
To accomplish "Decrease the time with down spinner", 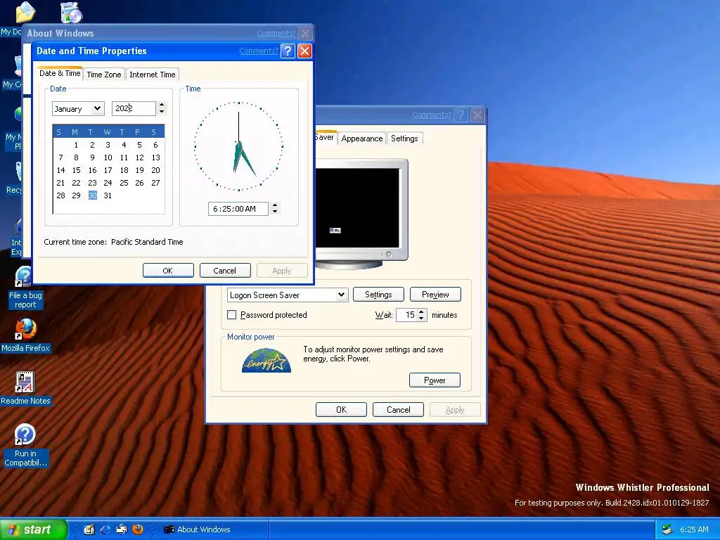I will [x=275, y=212].
